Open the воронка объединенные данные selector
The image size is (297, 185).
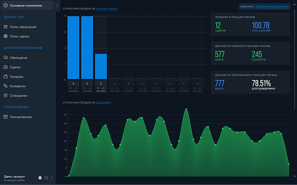point(264,6)
